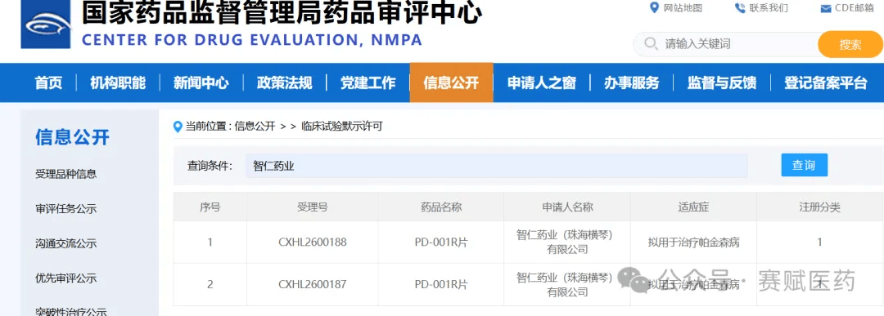Click the orange 搜索 button

pyautogui.click(x=850, y=44)
